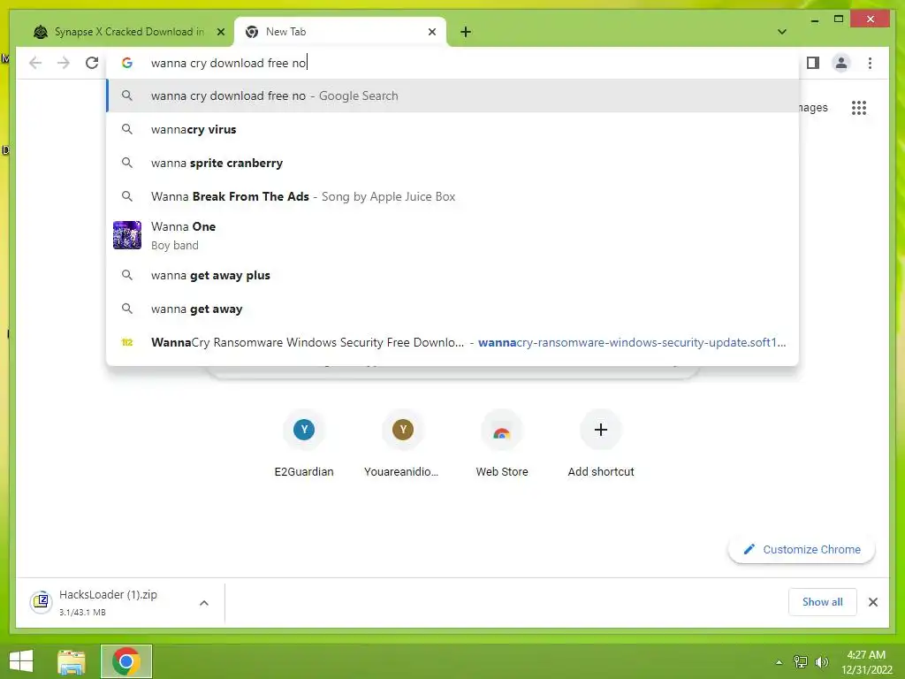Image resolution: width=905 pixels, height=679 pixels.
Task: Open File Explorer from taskbar
Action: (72, 661)
